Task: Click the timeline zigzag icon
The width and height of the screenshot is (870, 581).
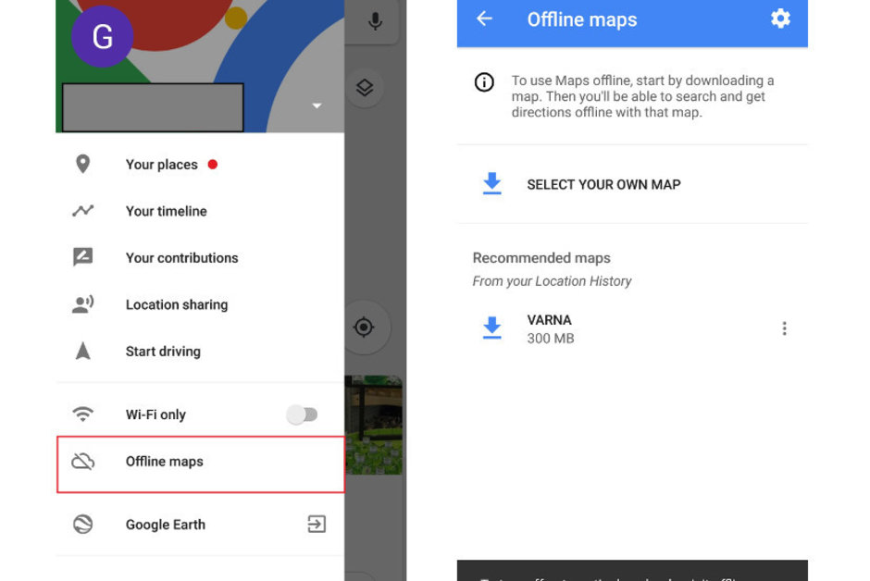Action: coord(82,211)
